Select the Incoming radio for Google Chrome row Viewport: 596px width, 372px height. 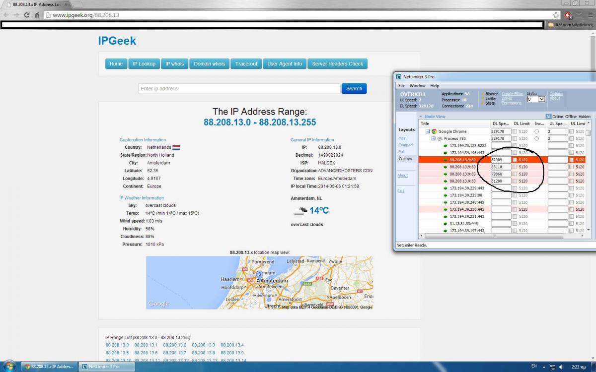pos(537,131)
